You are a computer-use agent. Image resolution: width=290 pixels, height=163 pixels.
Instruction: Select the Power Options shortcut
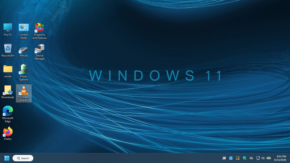pyautogui.click(x=24, y=73)
